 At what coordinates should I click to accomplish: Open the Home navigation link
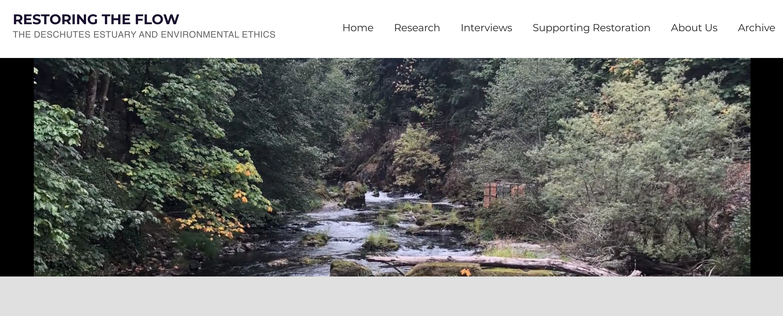coord(358,28)
